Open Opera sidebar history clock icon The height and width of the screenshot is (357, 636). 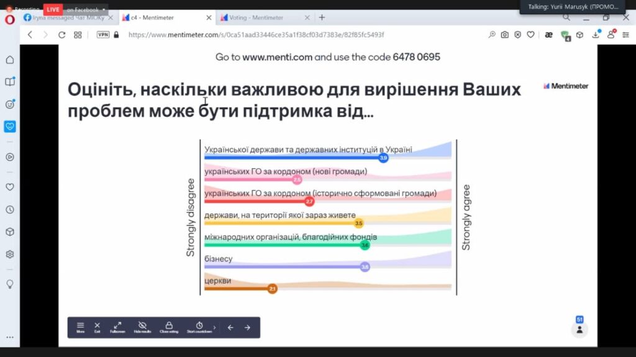(10, 209)
